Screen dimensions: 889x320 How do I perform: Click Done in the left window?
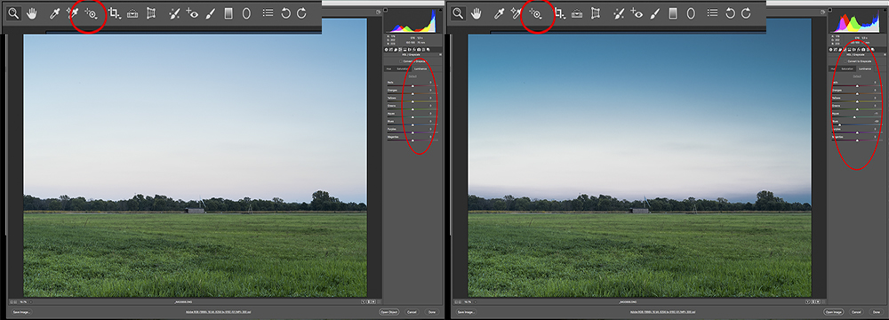pos(432,312)
